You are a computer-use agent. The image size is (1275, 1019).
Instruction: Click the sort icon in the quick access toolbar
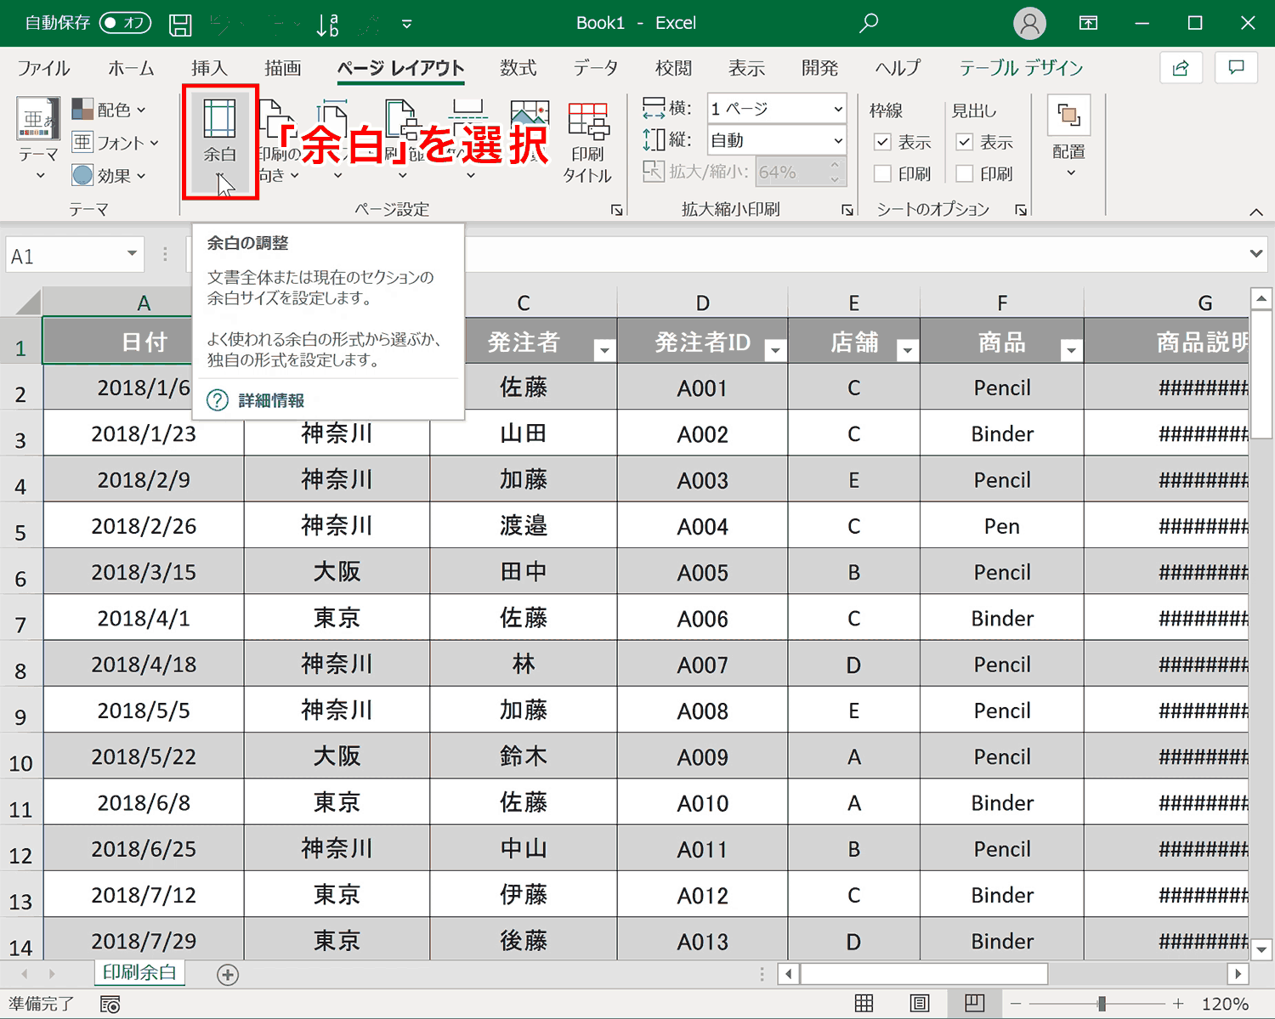327,24
